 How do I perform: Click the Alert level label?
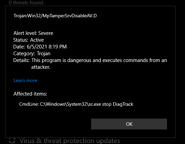[25, 33]
